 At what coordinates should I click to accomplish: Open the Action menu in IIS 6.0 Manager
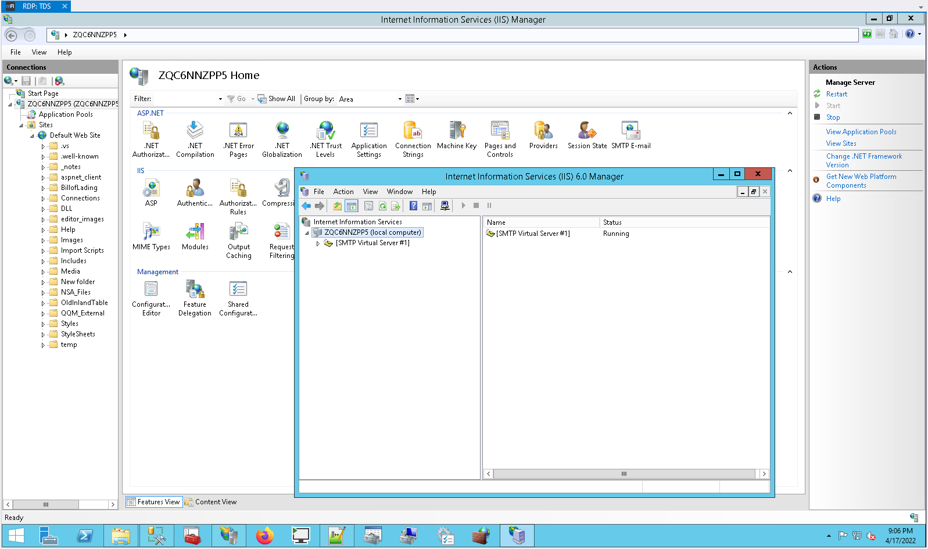point(343,192)
